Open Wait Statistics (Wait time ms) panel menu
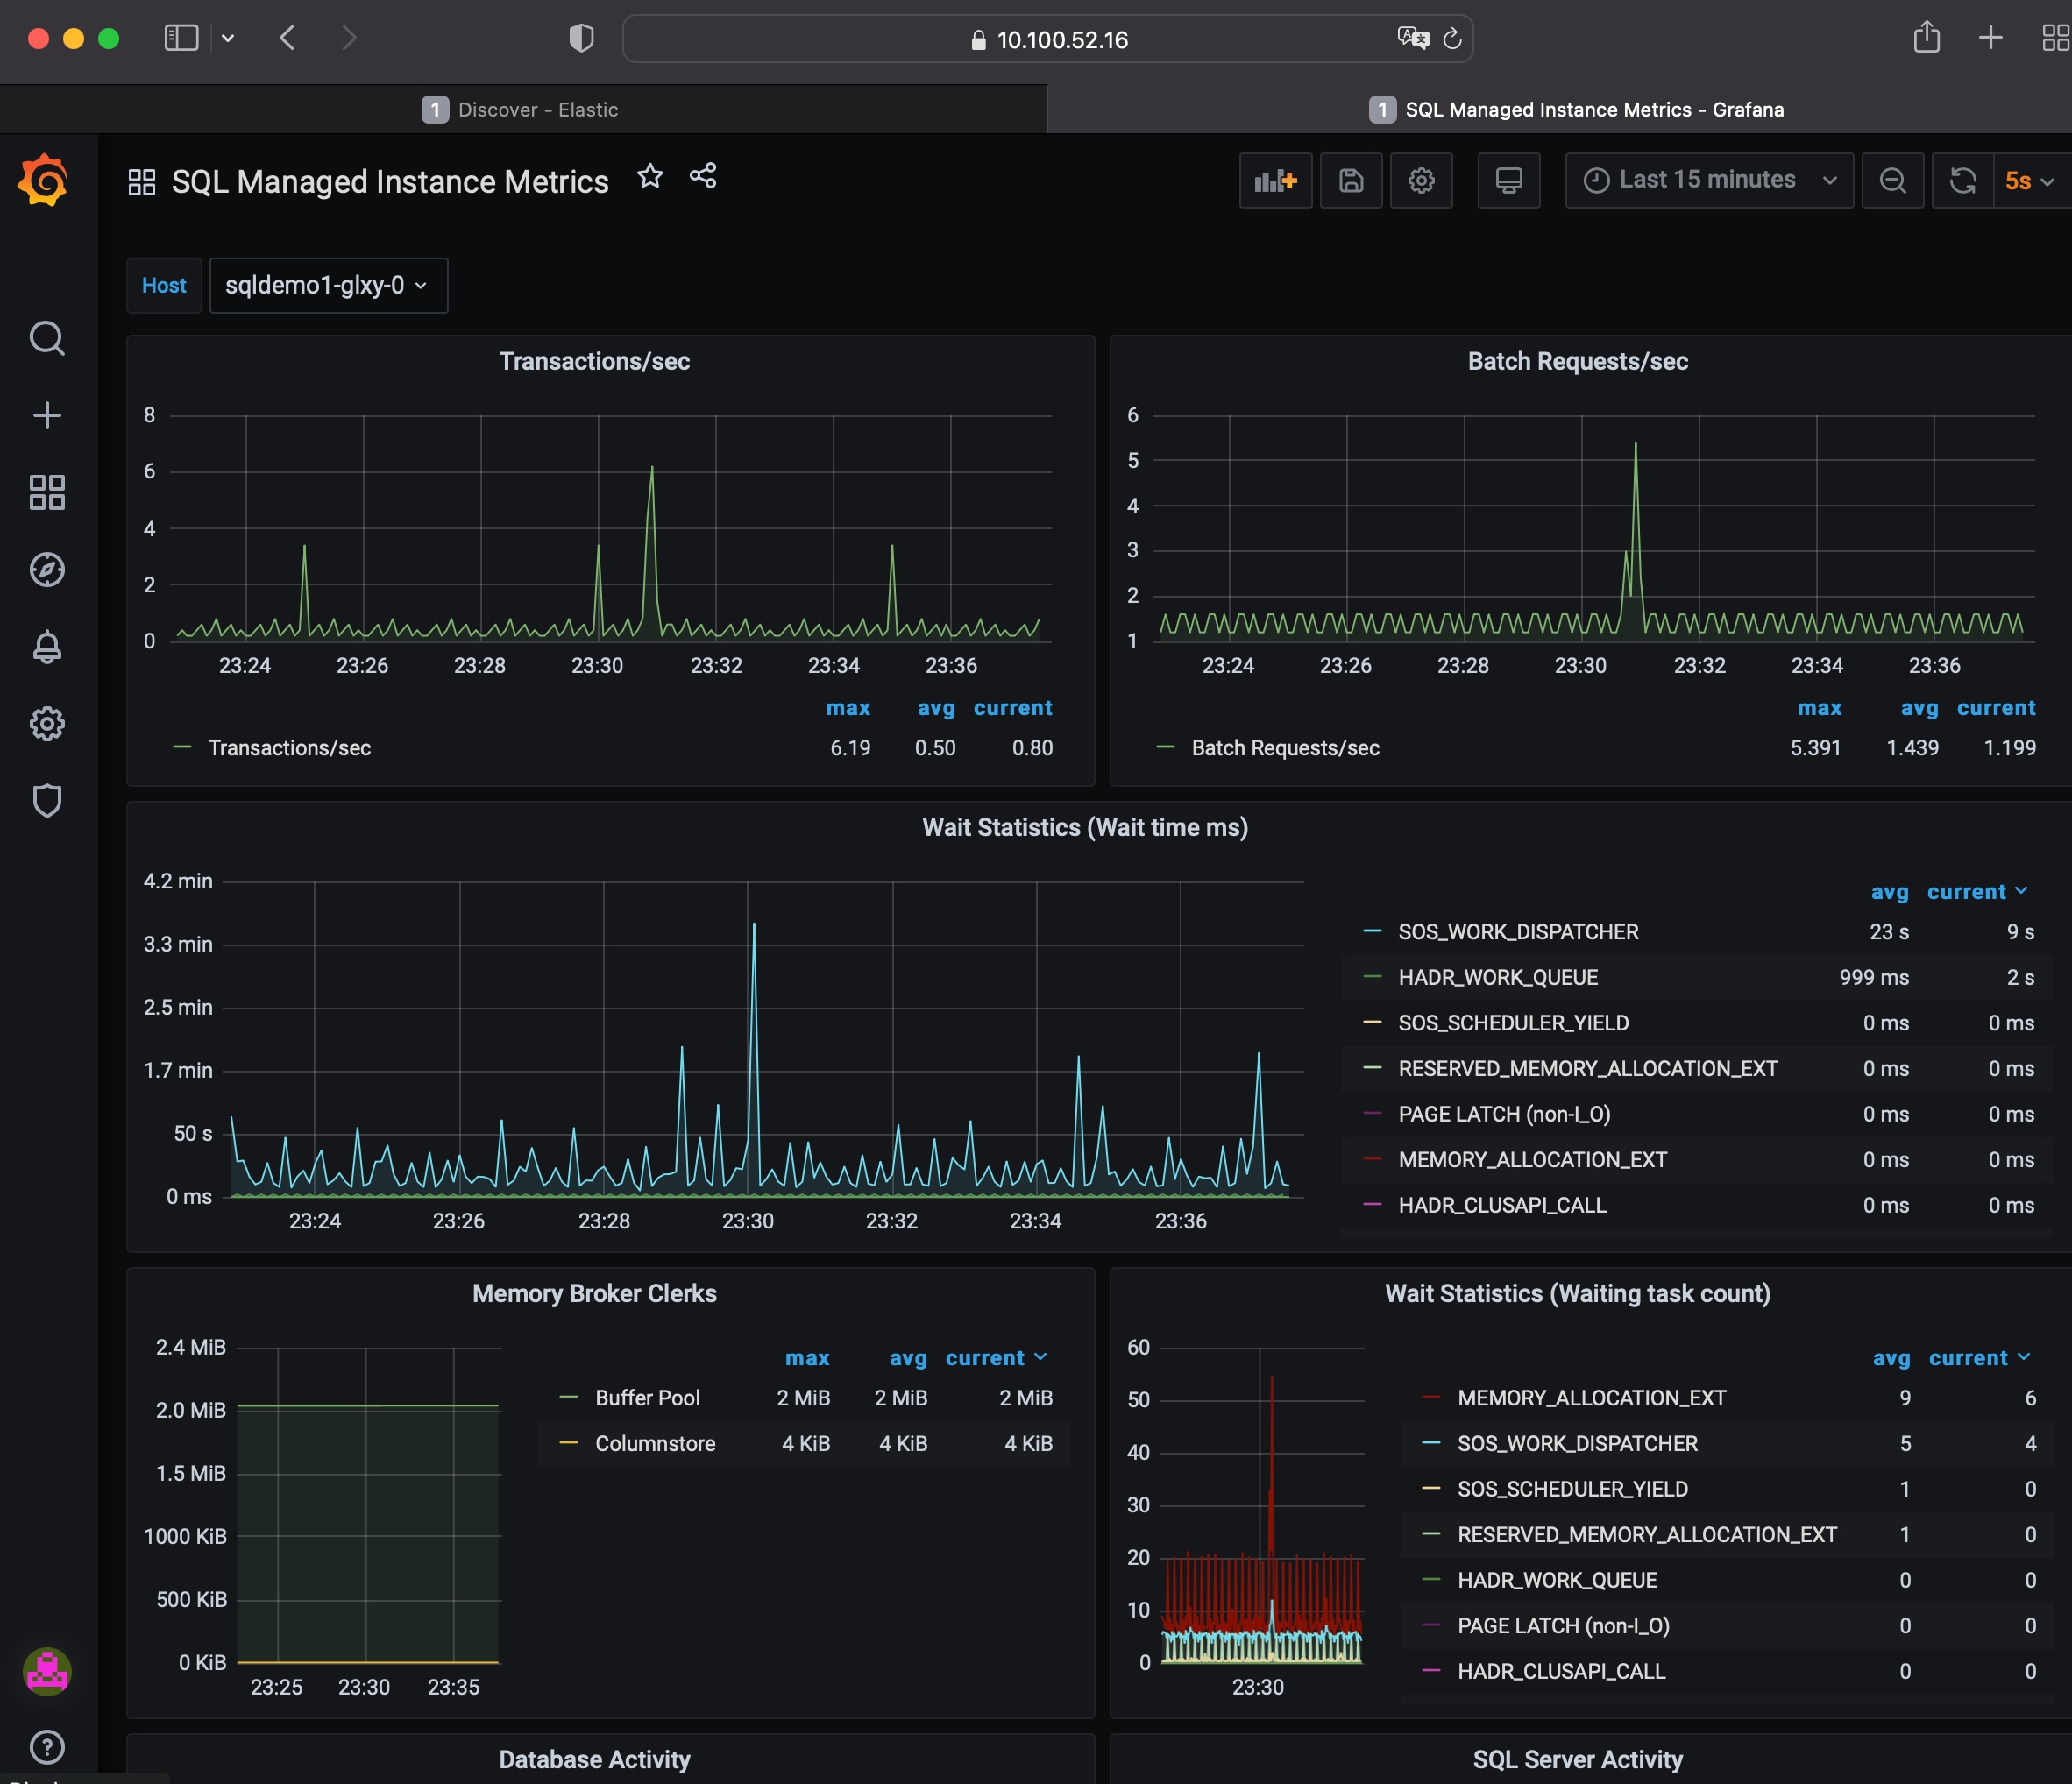This screenshot has height=1784, width=2072. pyautogui.click(x=1085, y=827)
